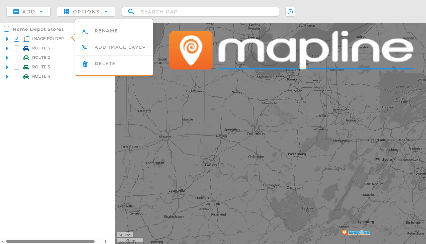Screen dimensions: 426x244
Task: Select ROUTE 3 label
Action: pos(41,67)
